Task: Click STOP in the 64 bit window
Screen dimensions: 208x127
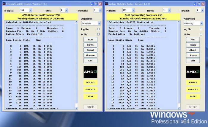Action: point(193,107)
